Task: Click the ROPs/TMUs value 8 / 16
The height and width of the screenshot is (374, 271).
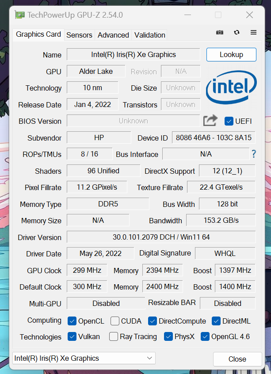Action: tap(89, 154)
